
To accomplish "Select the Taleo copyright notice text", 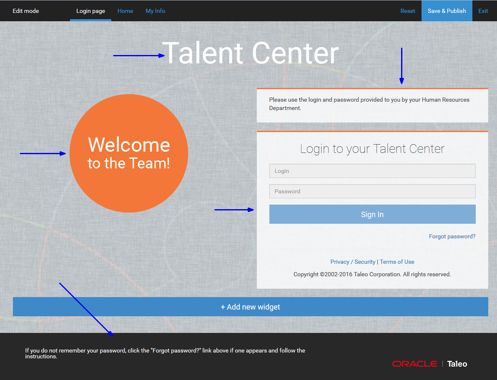I will (x=372, y=274).
